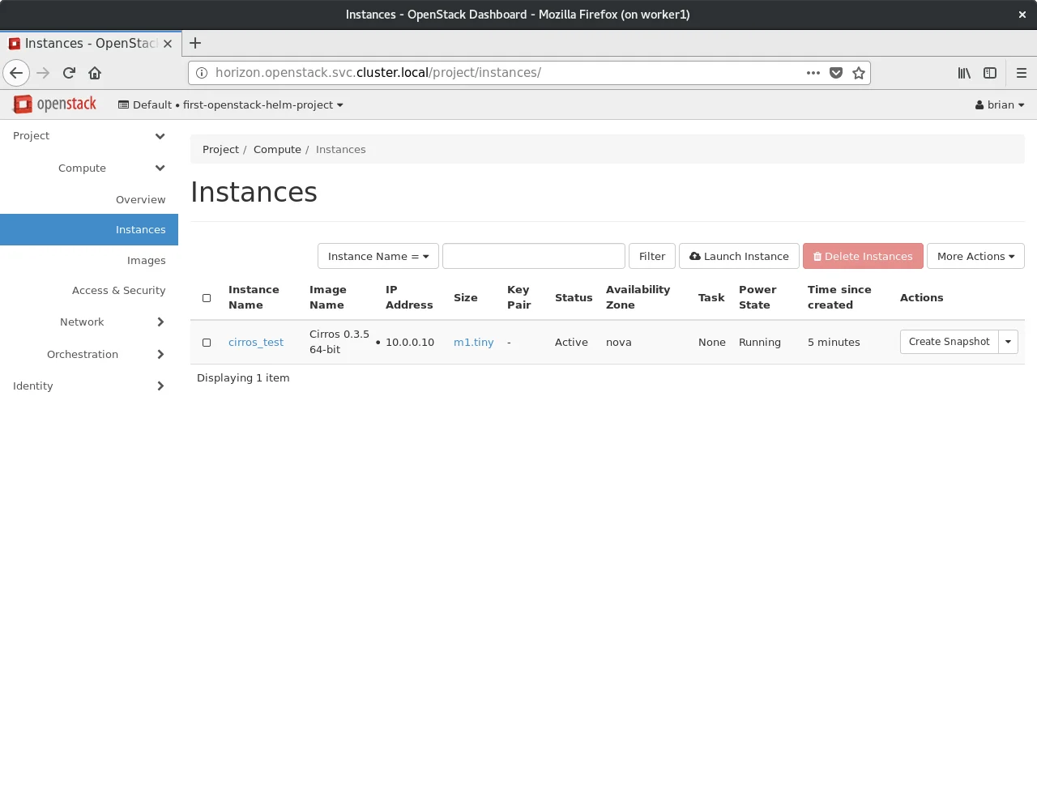Open the Instance Name filter dropdown
Image resolution: width=1037 pixels, height=797 pixels.
378,256
